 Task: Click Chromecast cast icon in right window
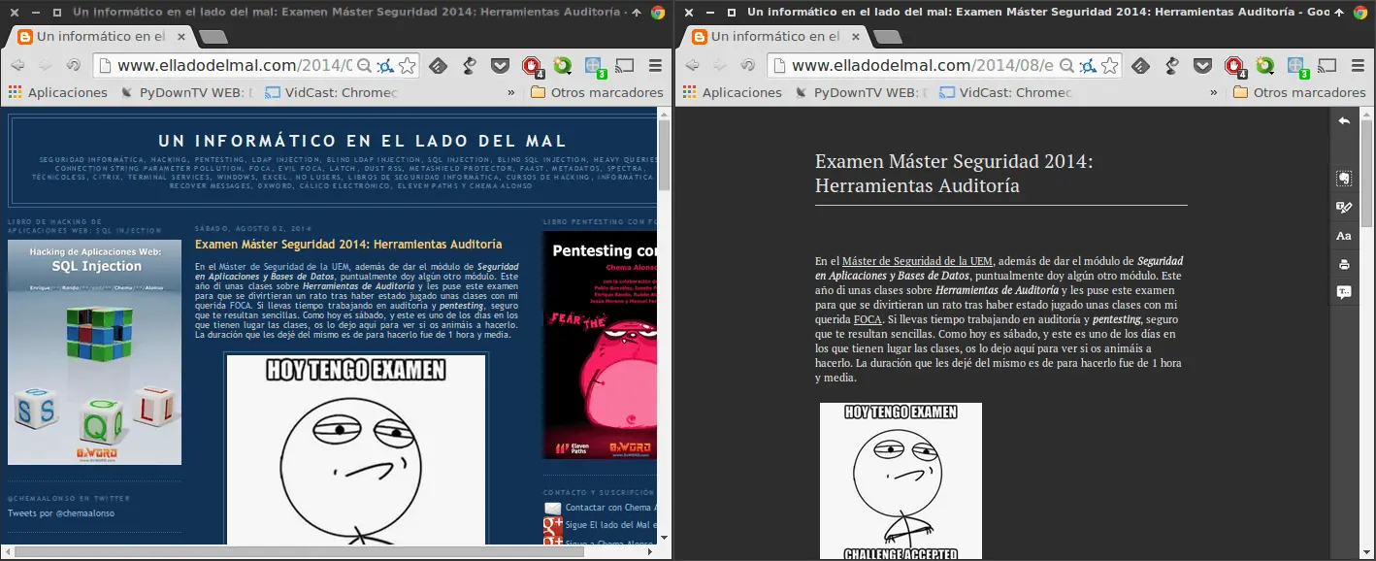1327,66
